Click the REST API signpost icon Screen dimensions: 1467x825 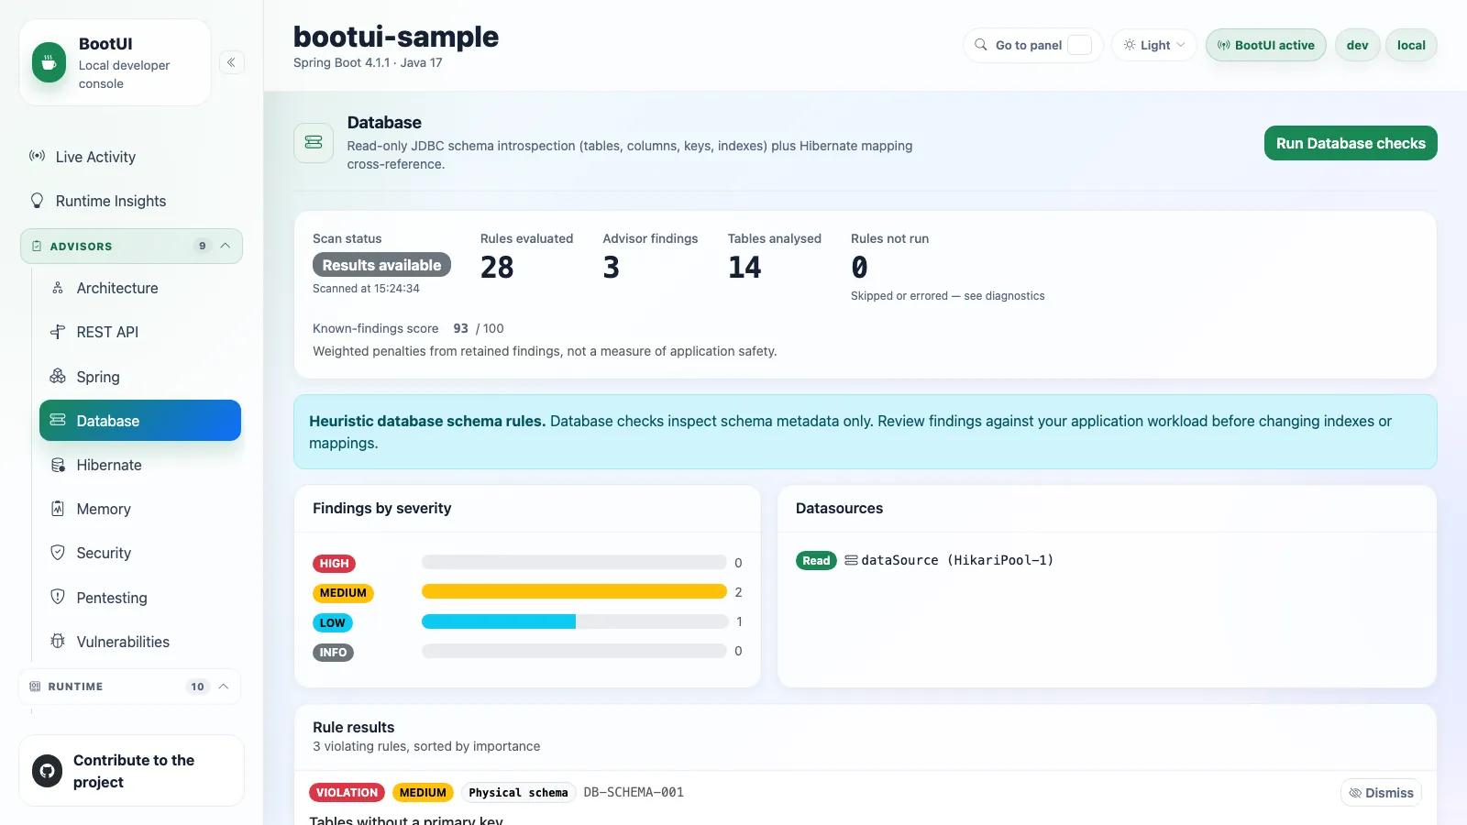[x=58, y=332]
